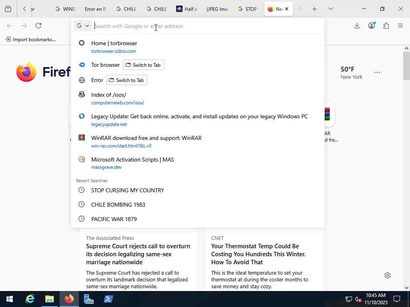Open Firefox View tab list icon
Image resolution: width=410 pixels, height=307 pixels.
8,9
